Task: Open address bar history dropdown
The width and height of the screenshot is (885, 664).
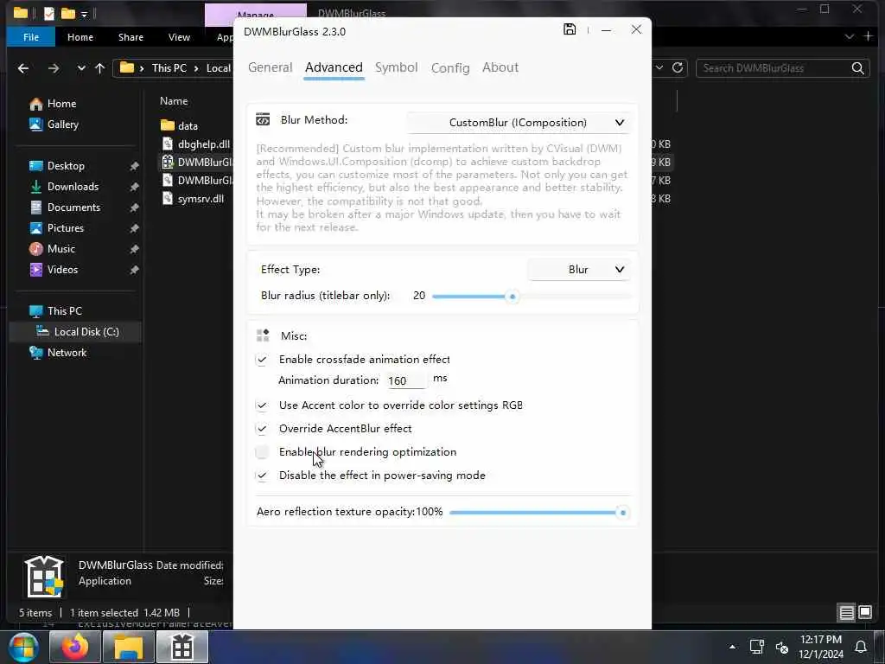Action: coord(659,67)
